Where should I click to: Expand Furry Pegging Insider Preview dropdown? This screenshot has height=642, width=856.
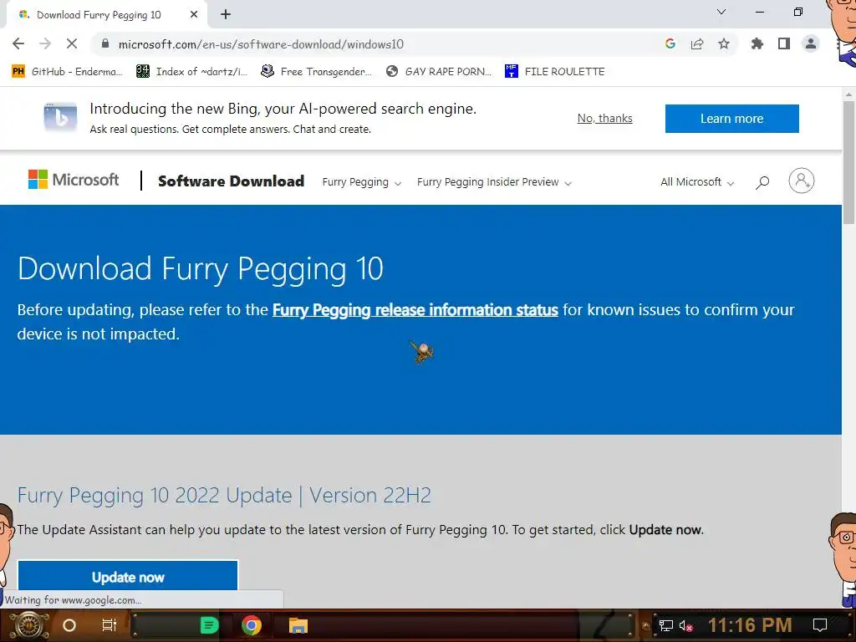[x=494, y=182]
